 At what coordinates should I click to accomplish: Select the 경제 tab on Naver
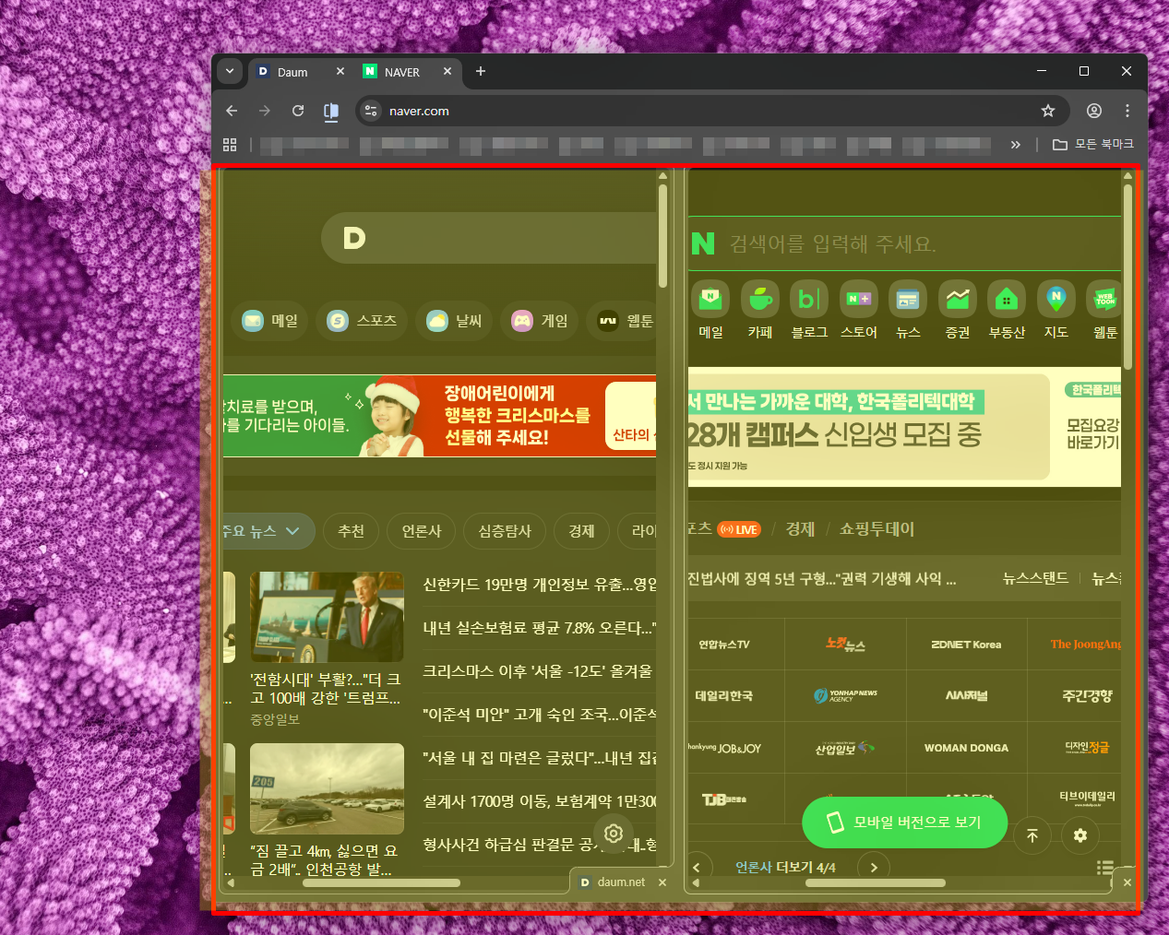pyautogui.click(x=800, y=529)
